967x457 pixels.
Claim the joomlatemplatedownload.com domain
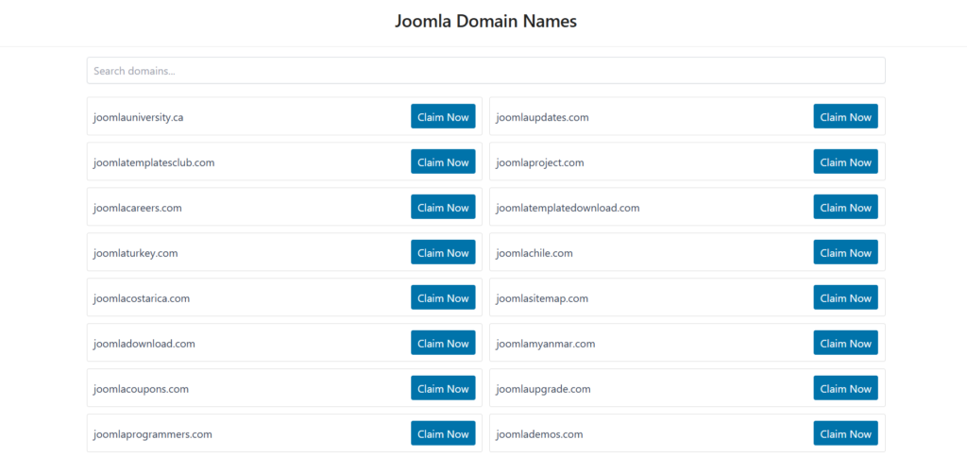[845, 208]
